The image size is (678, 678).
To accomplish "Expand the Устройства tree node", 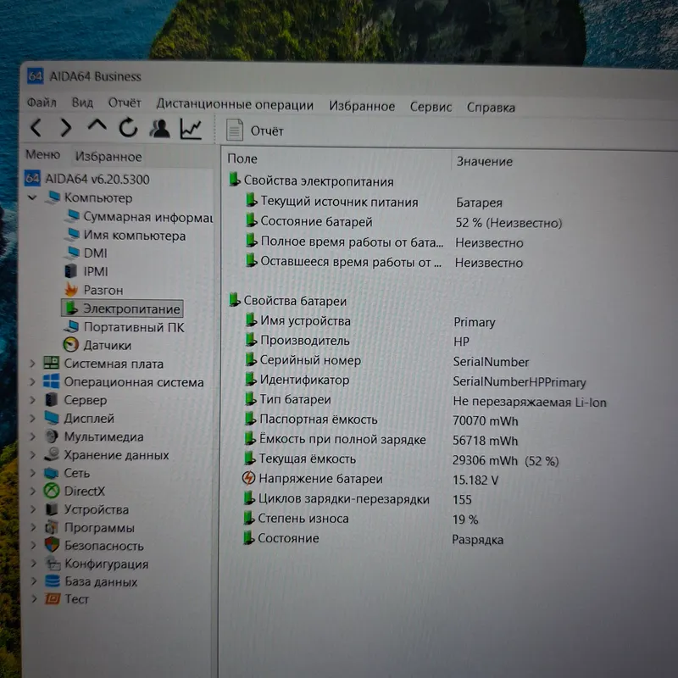I will [x=33, y=509].
